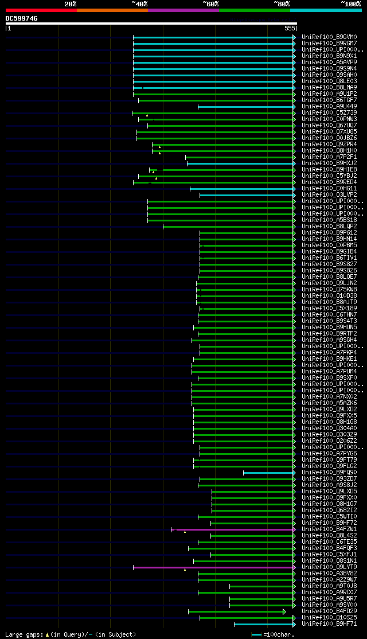
Task: Click the UniRef100_A5BS18 label
Action: (330, 220)
